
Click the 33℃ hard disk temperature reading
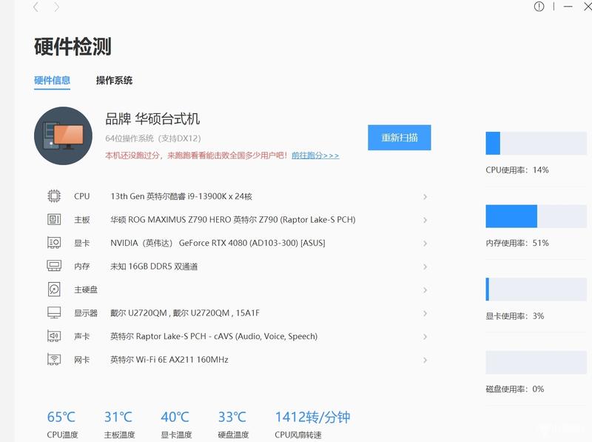point(232,417)
